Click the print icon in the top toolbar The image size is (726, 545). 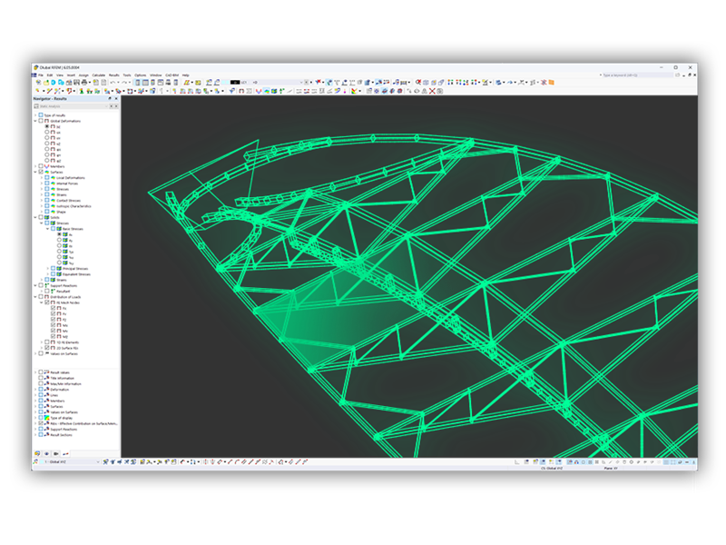83,83
